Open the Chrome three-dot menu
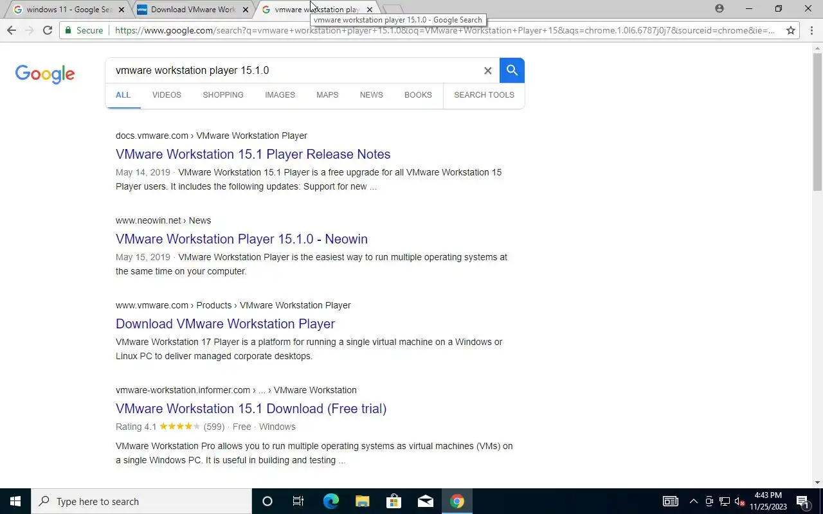This screenshot has height=514, width=823. (811, 30)
